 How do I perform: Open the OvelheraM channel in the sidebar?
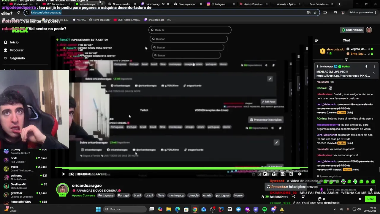coord(25,186)
